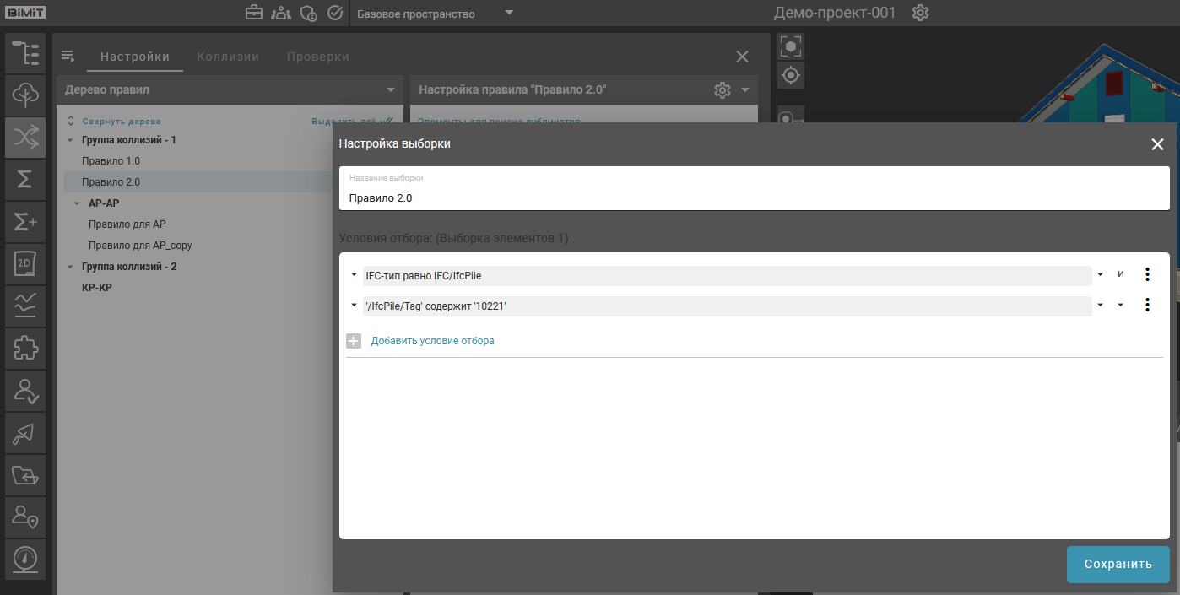This screenshot has height=595, width=1180.
Task: Switch to the Коллизии tab
Action: 228,57
